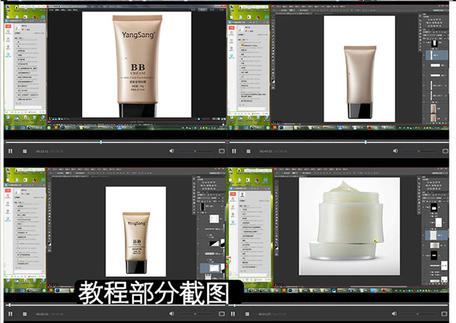
Task: Stop the video showing the unlabeled blank tube
Action: click(248, 151)
